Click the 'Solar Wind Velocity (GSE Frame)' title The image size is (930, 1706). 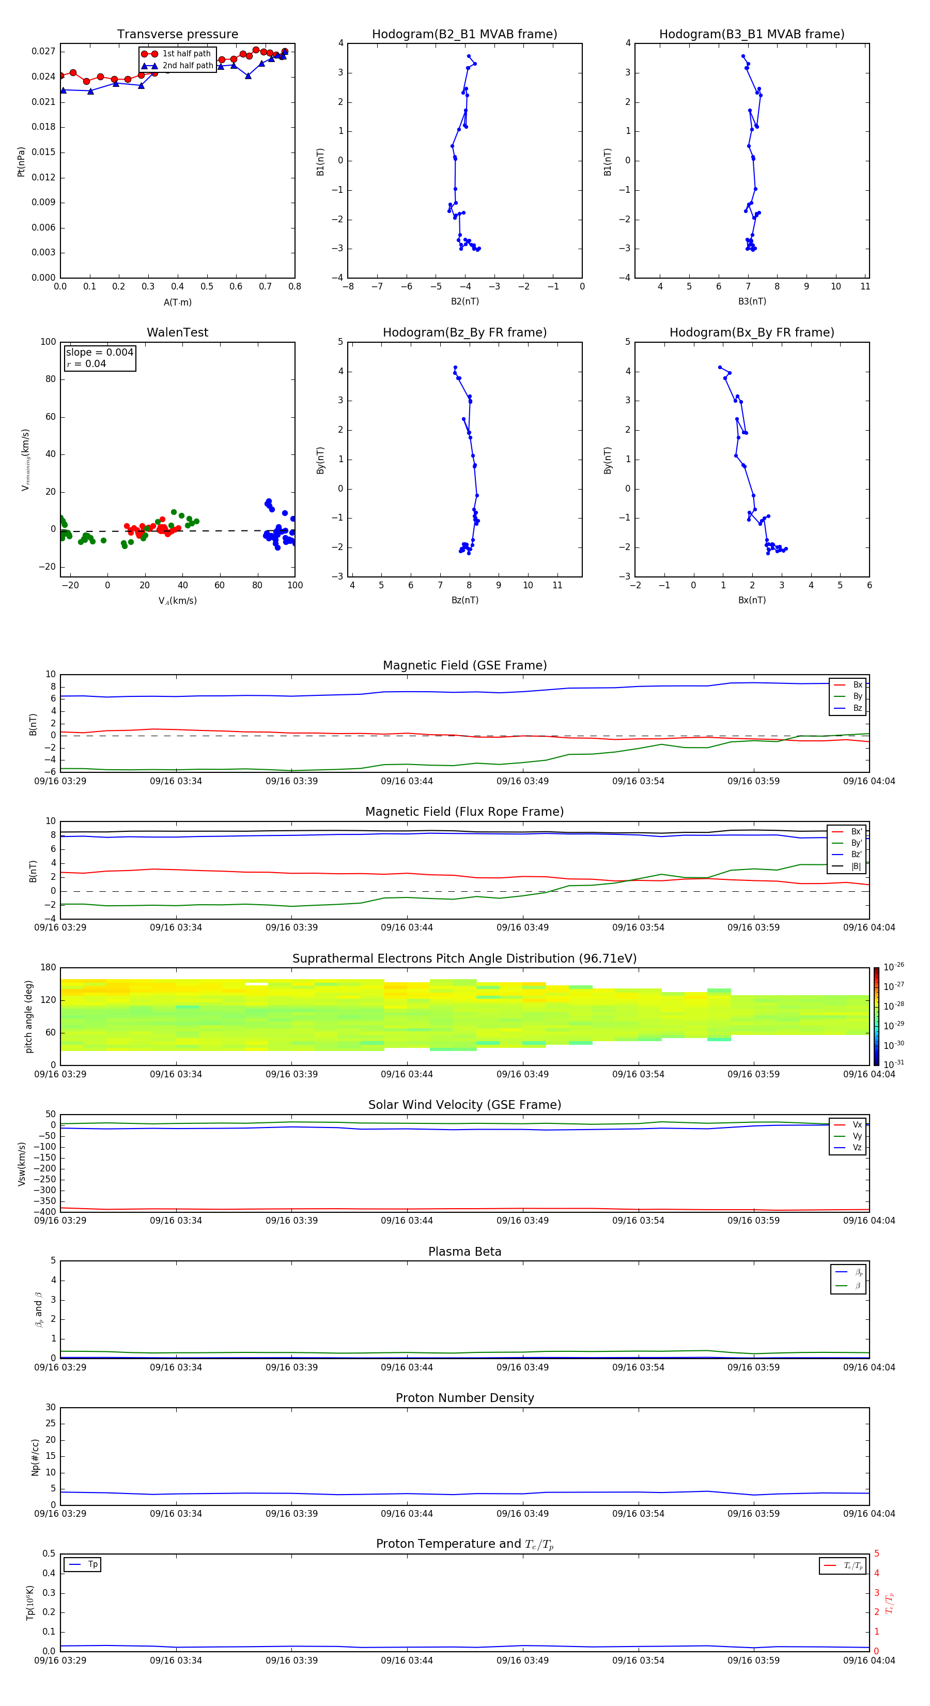pyautogui.click(x=464, y=1105)
